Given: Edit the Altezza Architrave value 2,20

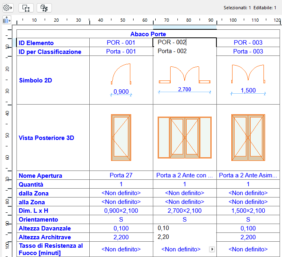Looking at the screenshot, I should (x=185, y=236).
